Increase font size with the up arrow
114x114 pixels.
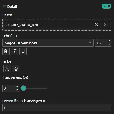pyautogui.click(x=110, y=41)
